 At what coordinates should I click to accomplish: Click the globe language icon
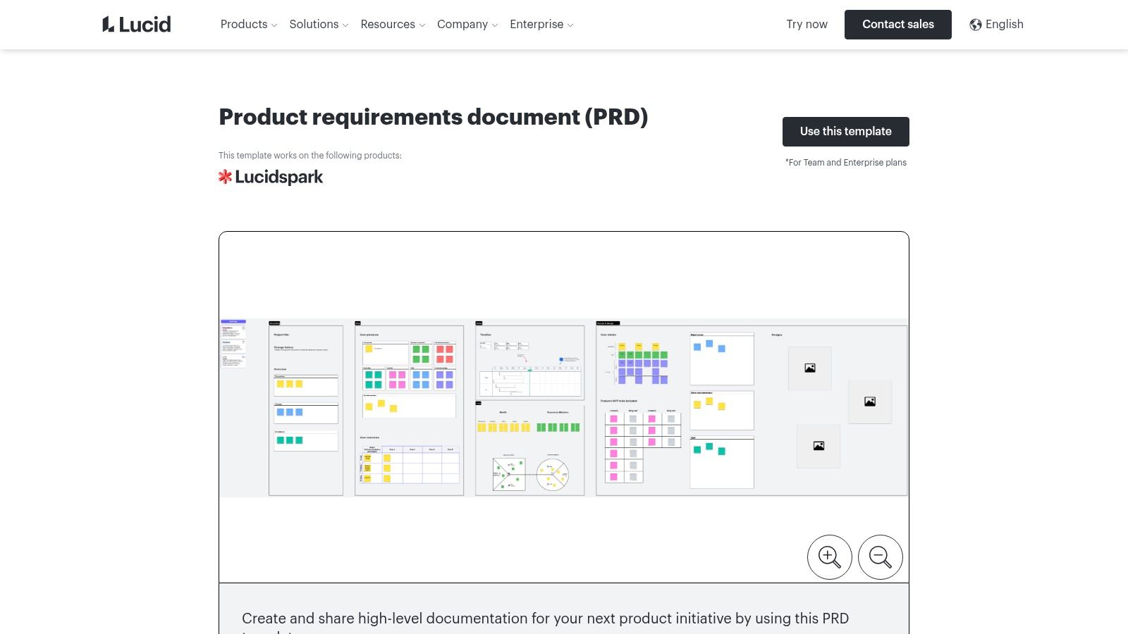pyautogui.click(x=976, y=25)
